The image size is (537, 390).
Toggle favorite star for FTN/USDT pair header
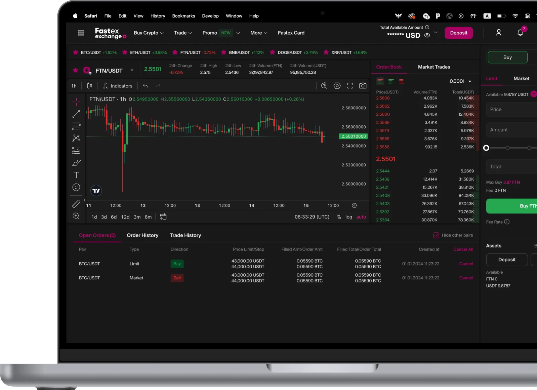75,70
